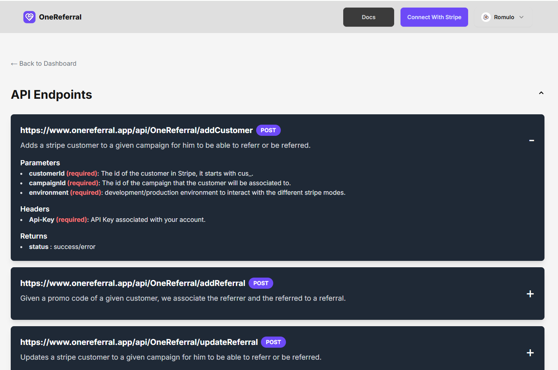Viewport: 558px width, 370px height.
Task: Click the OneReferral brand name
Action: [60, 17]
